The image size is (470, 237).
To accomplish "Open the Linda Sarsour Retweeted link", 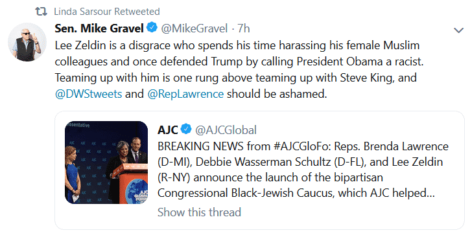I will pos(107,12).
